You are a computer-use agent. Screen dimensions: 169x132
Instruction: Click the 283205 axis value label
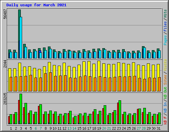(5, 99)
